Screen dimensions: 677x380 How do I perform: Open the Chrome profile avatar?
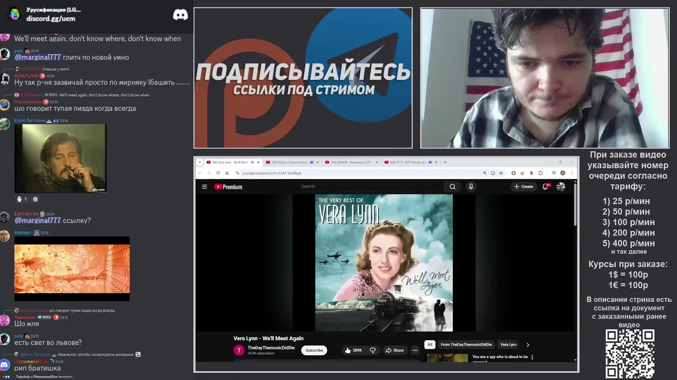click(x=563, y=173)
